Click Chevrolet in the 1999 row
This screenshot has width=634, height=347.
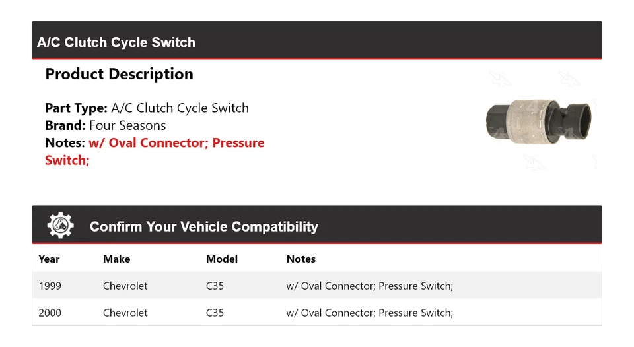pyautogui.click(x=125, y=286)
